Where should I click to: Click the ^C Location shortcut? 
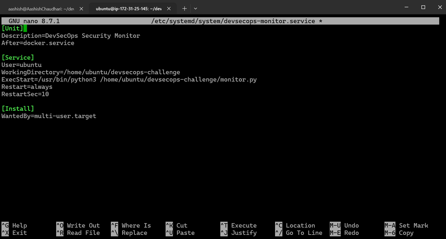click(x=295, y=226)
